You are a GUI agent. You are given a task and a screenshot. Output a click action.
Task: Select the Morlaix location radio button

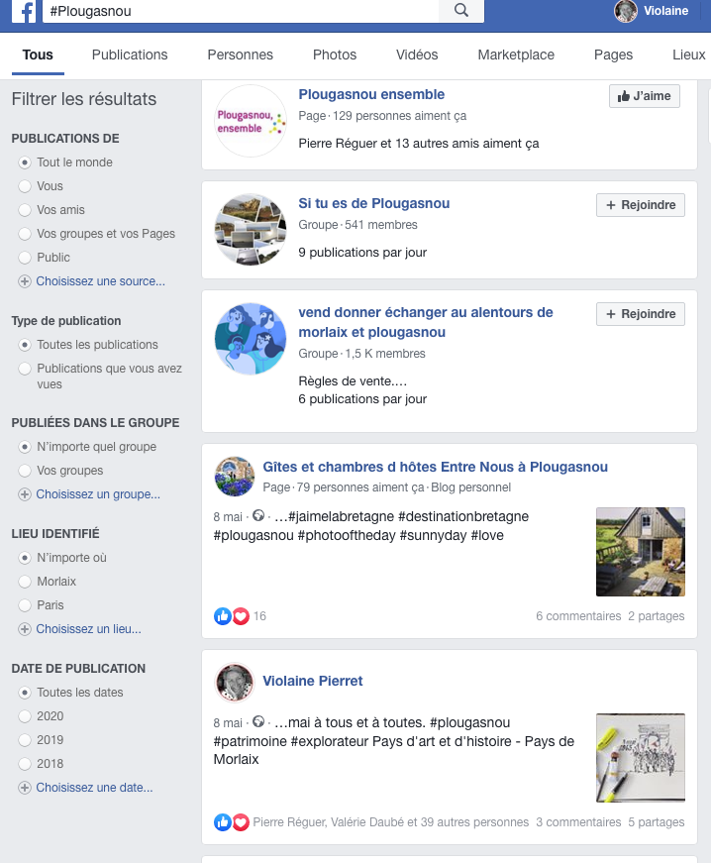point(25,582)
